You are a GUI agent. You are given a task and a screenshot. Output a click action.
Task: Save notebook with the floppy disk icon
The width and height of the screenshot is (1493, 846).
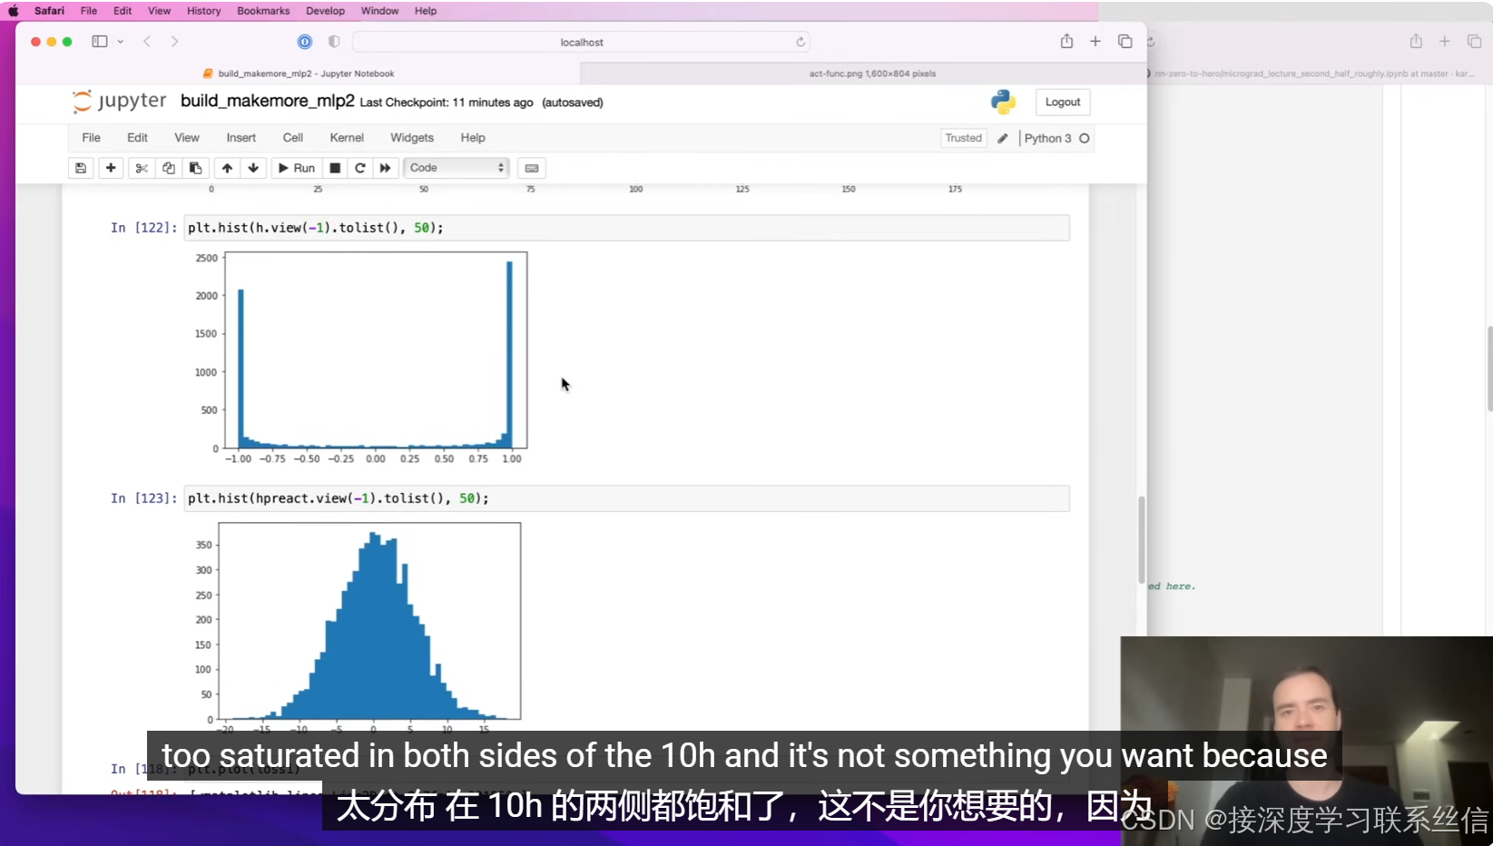tap(81, 168)
